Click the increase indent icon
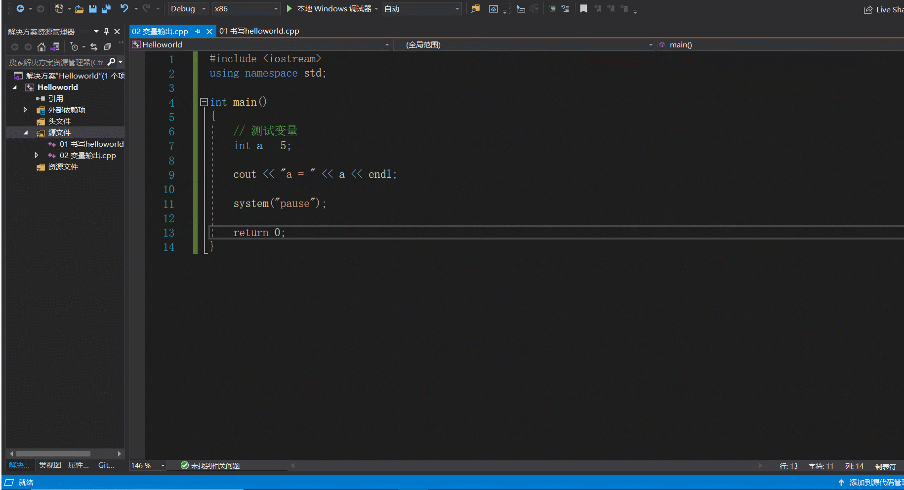904x490 pixels. (552, 8)
